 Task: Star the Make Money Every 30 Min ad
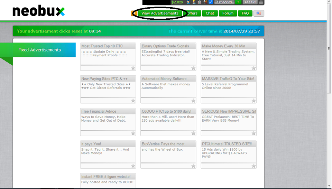[253, 68]
